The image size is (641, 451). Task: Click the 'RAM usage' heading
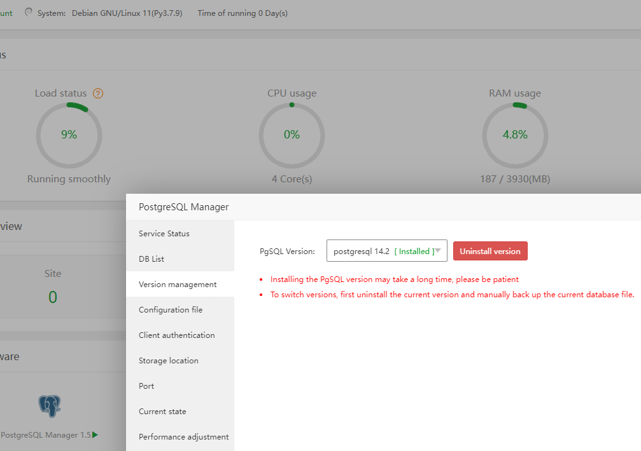(515, 93)
